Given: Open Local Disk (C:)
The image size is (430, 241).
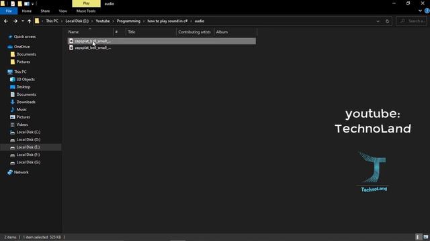Looking at the screenshot, I should tap(28, 132).
